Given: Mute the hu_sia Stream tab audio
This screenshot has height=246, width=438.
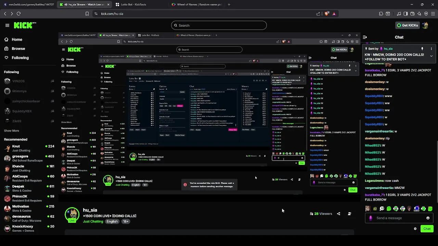Looking at the screenshot, I should (66, 4).
